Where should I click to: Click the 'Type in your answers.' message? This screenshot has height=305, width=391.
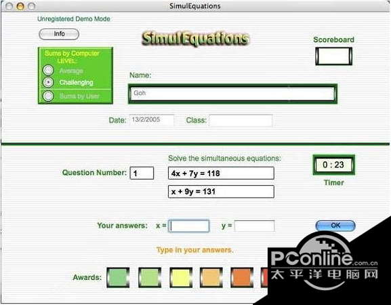click(x=194, y=250)
